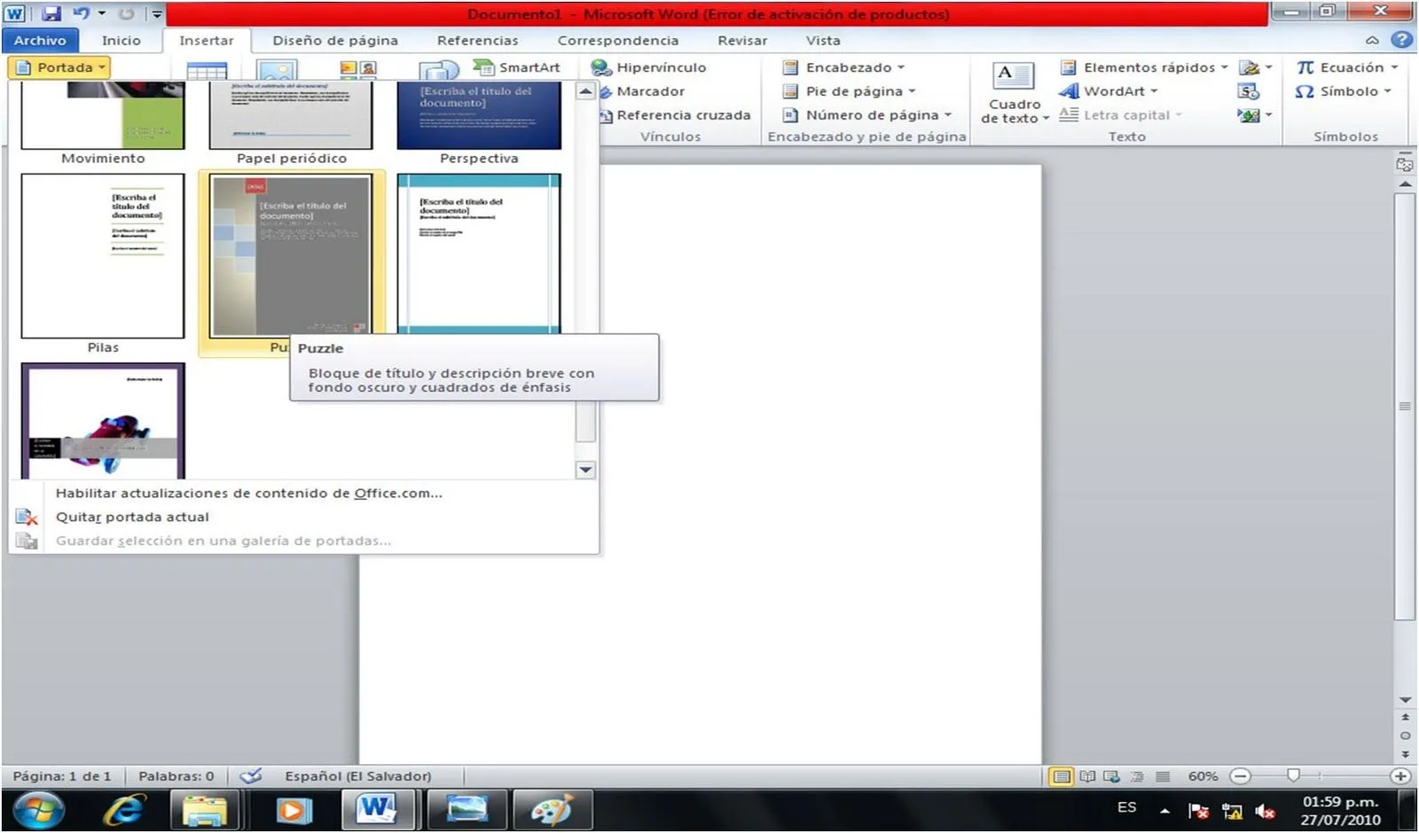Open Word Help question mark icon
Screen dimensions: 1419x833
click(x=1401, y=39)
